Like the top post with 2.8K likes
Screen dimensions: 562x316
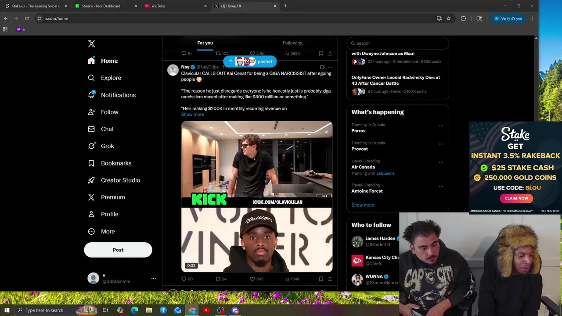click(x=257, y=54)
